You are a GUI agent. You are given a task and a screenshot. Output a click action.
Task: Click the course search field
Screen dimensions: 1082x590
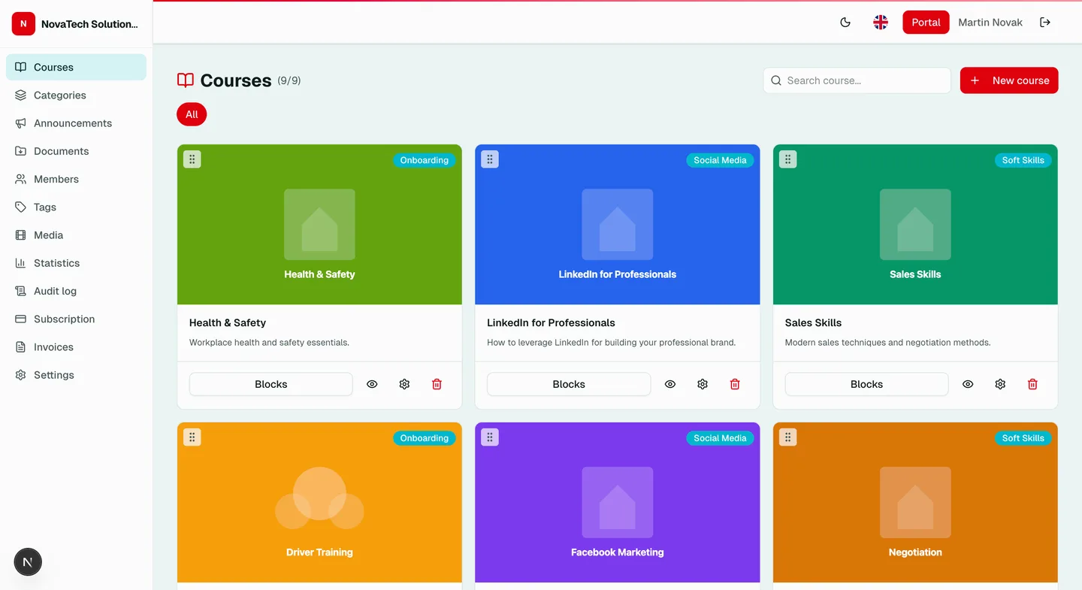[857, 80]
